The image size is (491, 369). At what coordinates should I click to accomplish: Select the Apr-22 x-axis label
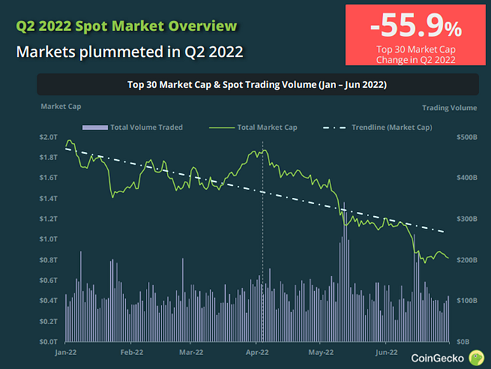point(257,352)
